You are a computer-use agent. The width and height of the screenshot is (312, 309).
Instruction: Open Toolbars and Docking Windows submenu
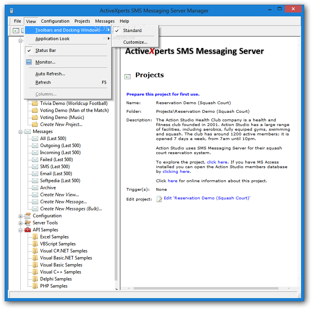tap(67, 30)
